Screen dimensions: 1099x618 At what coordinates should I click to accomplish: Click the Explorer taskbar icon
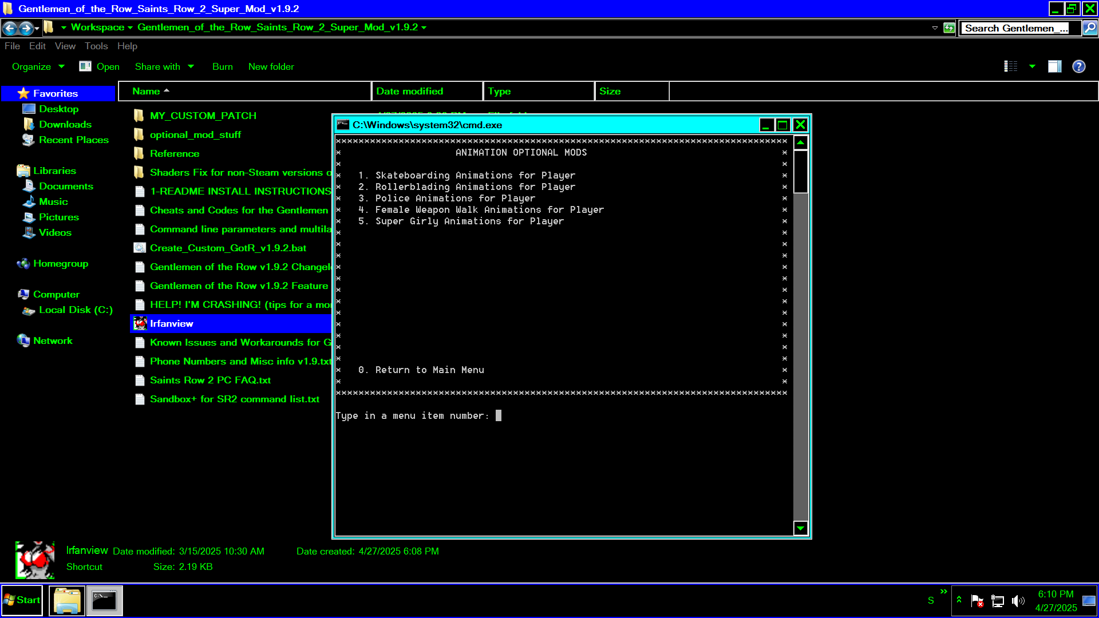(x=67, y=601)
